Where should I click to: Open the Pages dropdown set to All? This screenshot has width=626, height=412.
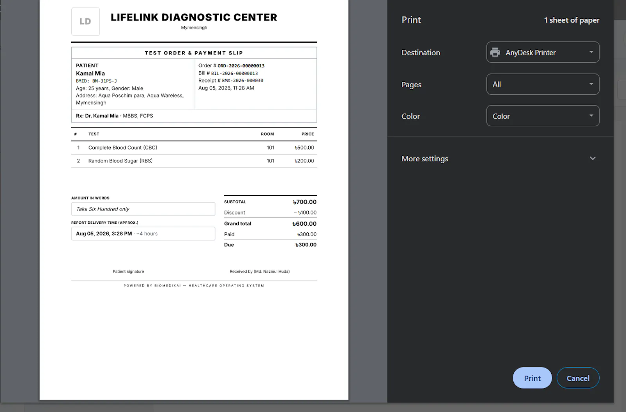[543, 85]
